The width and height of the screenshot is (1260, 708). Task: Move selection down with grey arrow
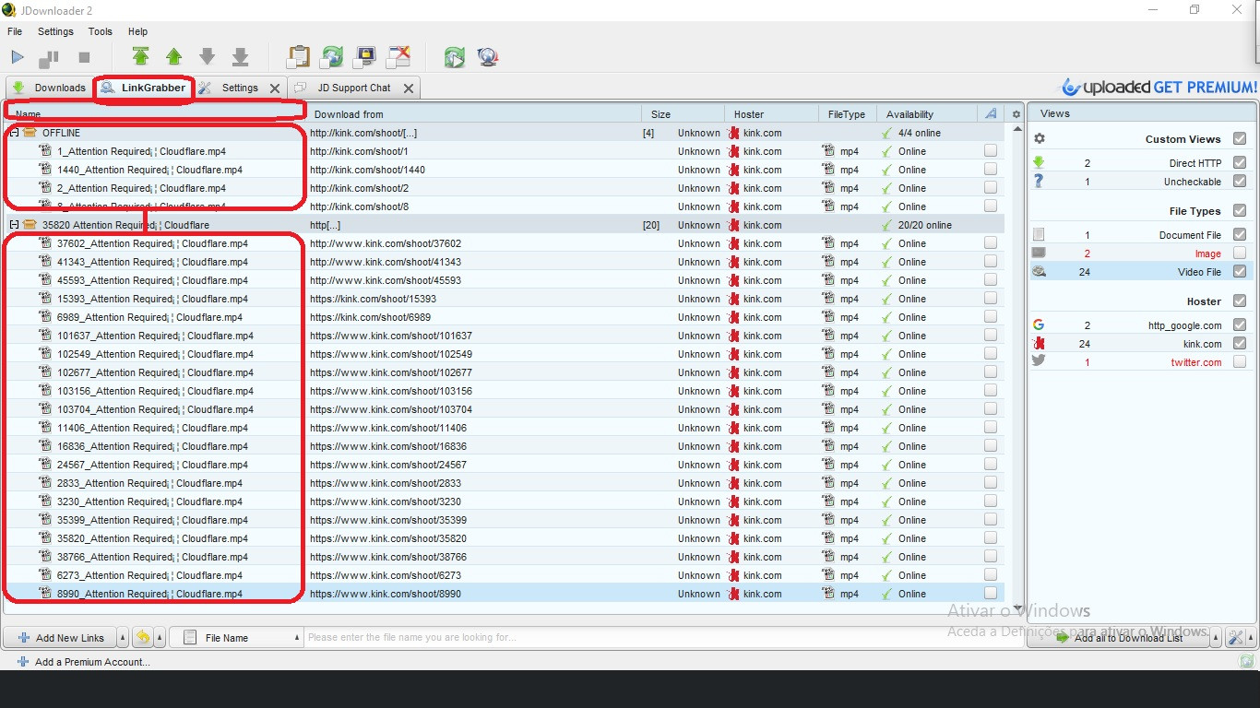click(x=207, y=57)
